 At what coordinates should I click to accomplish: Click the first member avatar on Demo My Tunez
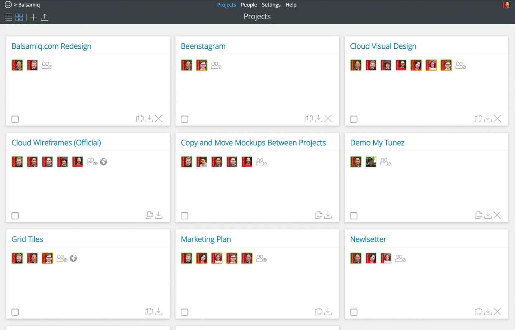click(x=356, y=162)
